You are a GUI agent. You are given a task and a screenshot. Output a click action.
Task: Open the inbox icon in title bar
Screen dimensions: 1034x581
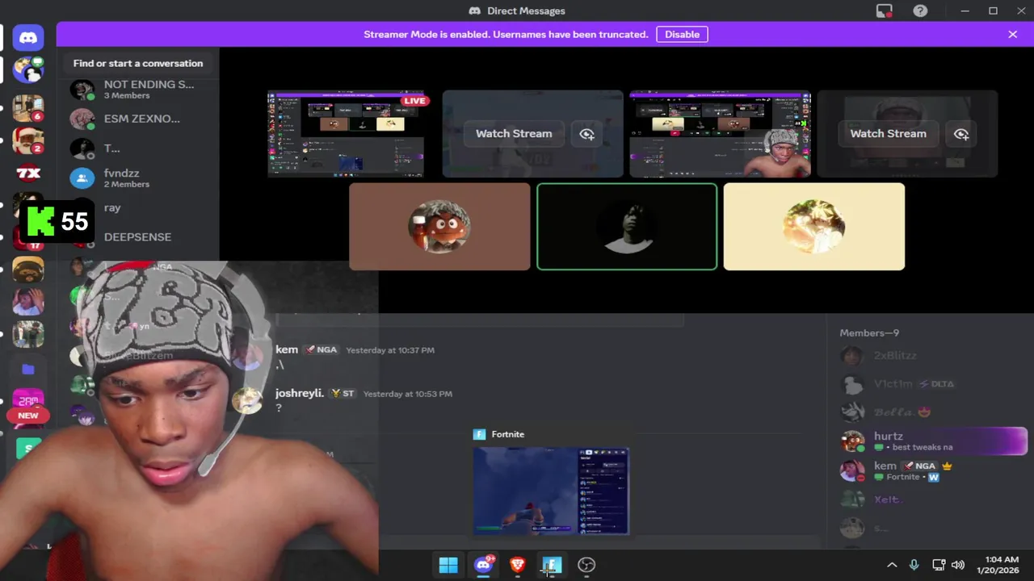pyautogui.click(x=885, y=10)
